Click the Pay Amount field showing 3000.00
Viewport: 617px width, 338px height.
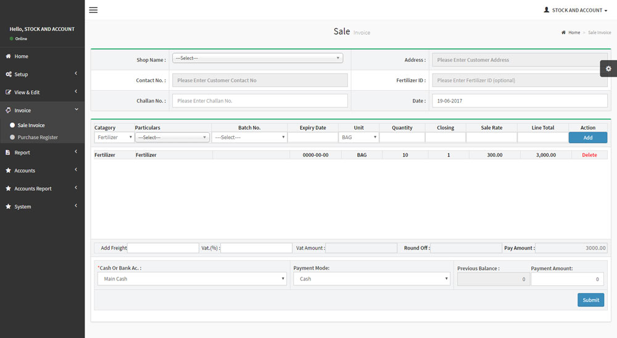click(x=571, y=248)
